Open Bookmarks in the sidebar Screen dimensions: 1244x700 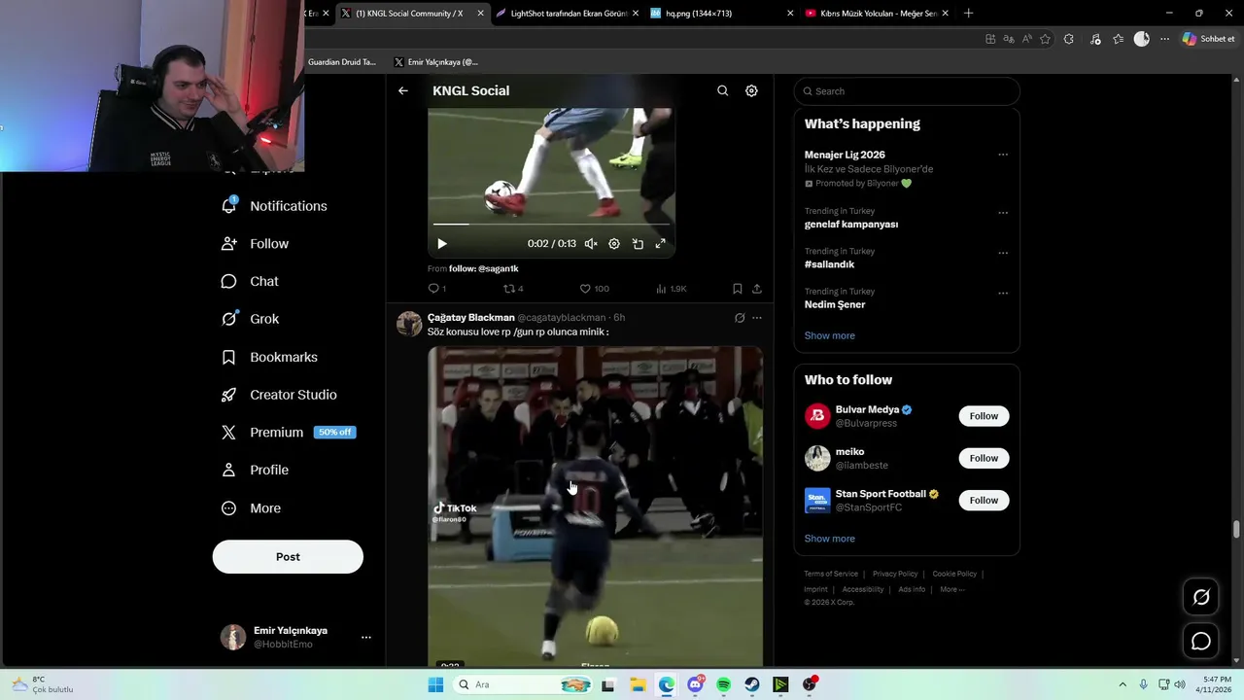tap(269, 357)
